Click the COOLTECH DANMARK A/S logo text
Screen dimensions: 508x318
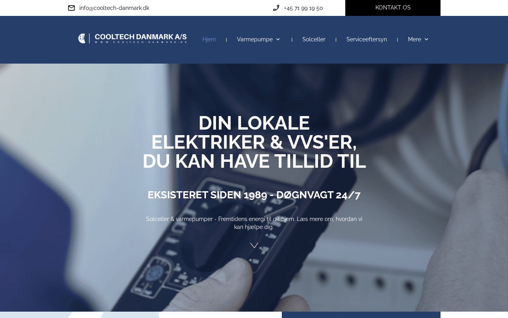(x=140, y=38)
